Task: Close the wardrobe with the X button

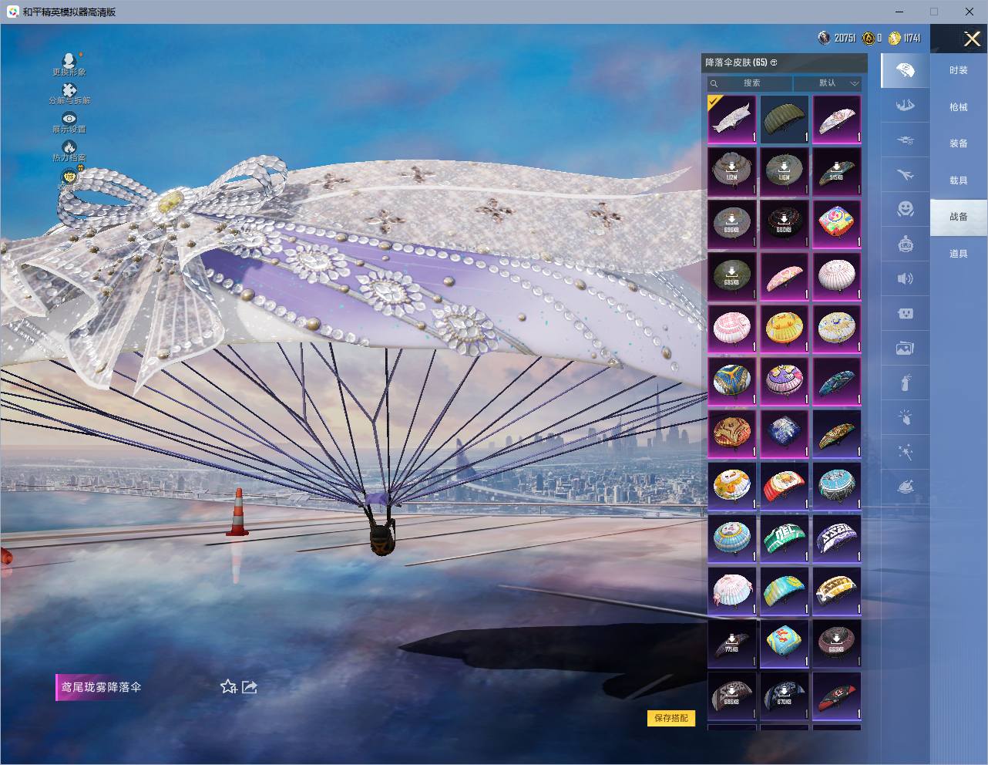Action: [972, 39]
